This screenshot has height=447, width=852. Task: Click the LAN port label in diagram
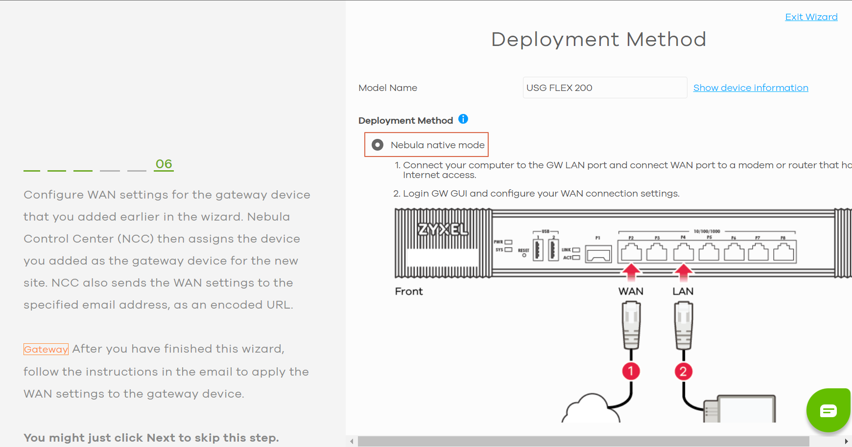tap(683, 291)
